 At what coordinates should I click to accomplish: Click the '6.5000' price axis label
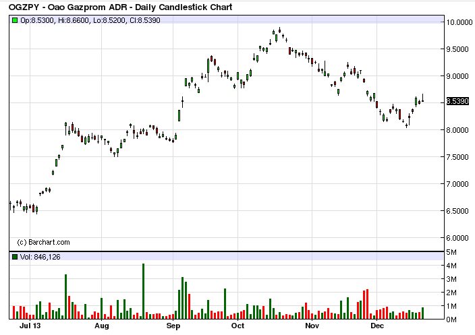457,211
